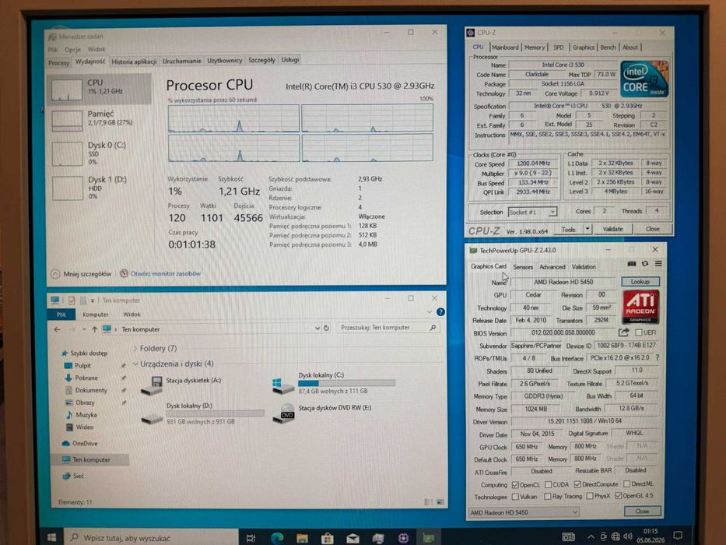Click Validate button in CPU-Z
726x545 pixels.
click(612, 229)
